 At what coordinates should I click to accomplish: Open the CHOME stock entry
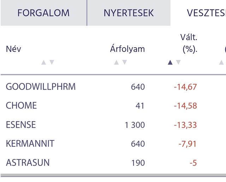(21, 106)
